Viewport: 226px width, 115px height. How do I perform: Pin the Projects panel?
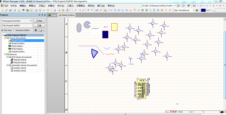(42, 15)
